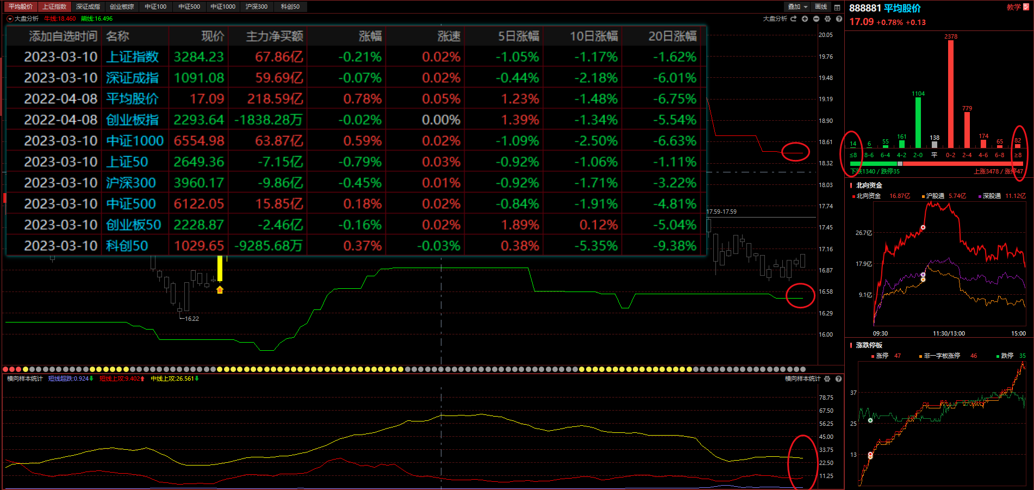Click 上证指数 name in the table
The image size is (1034, 490).
[x=132, y=57]
